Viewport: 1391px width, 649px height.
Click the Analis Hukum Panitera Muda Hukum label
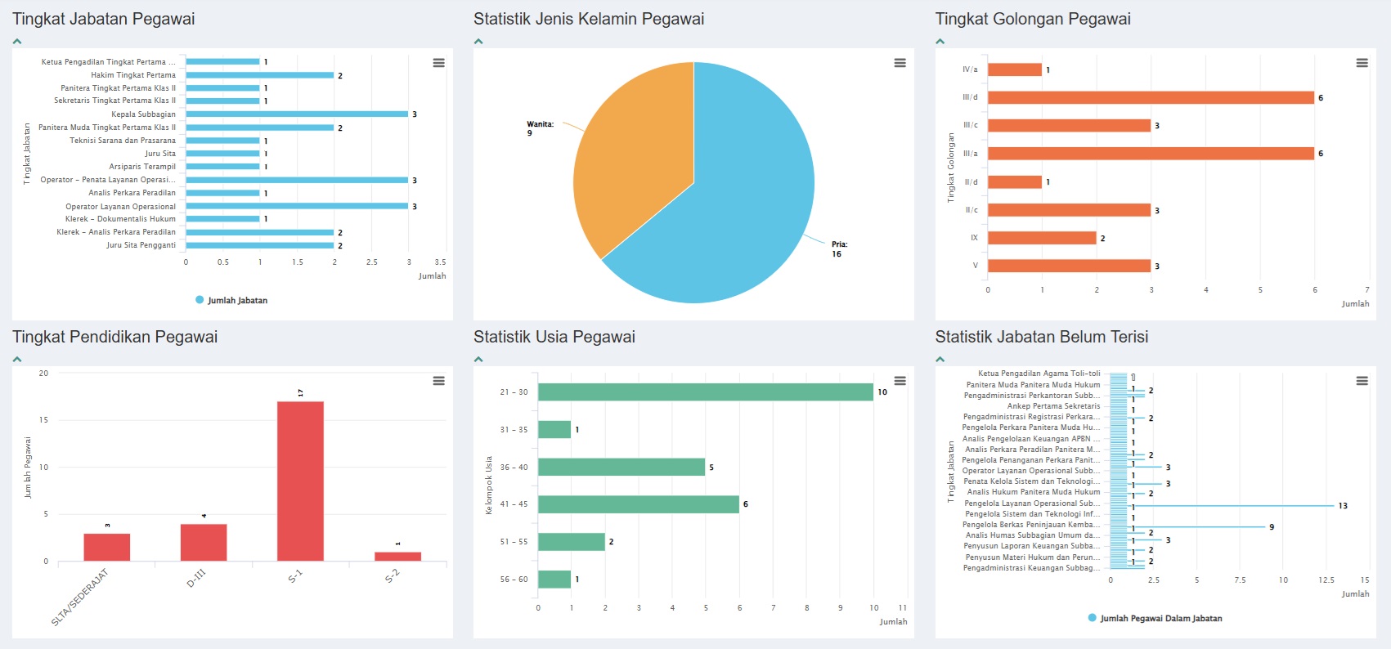pos(1034,492)
